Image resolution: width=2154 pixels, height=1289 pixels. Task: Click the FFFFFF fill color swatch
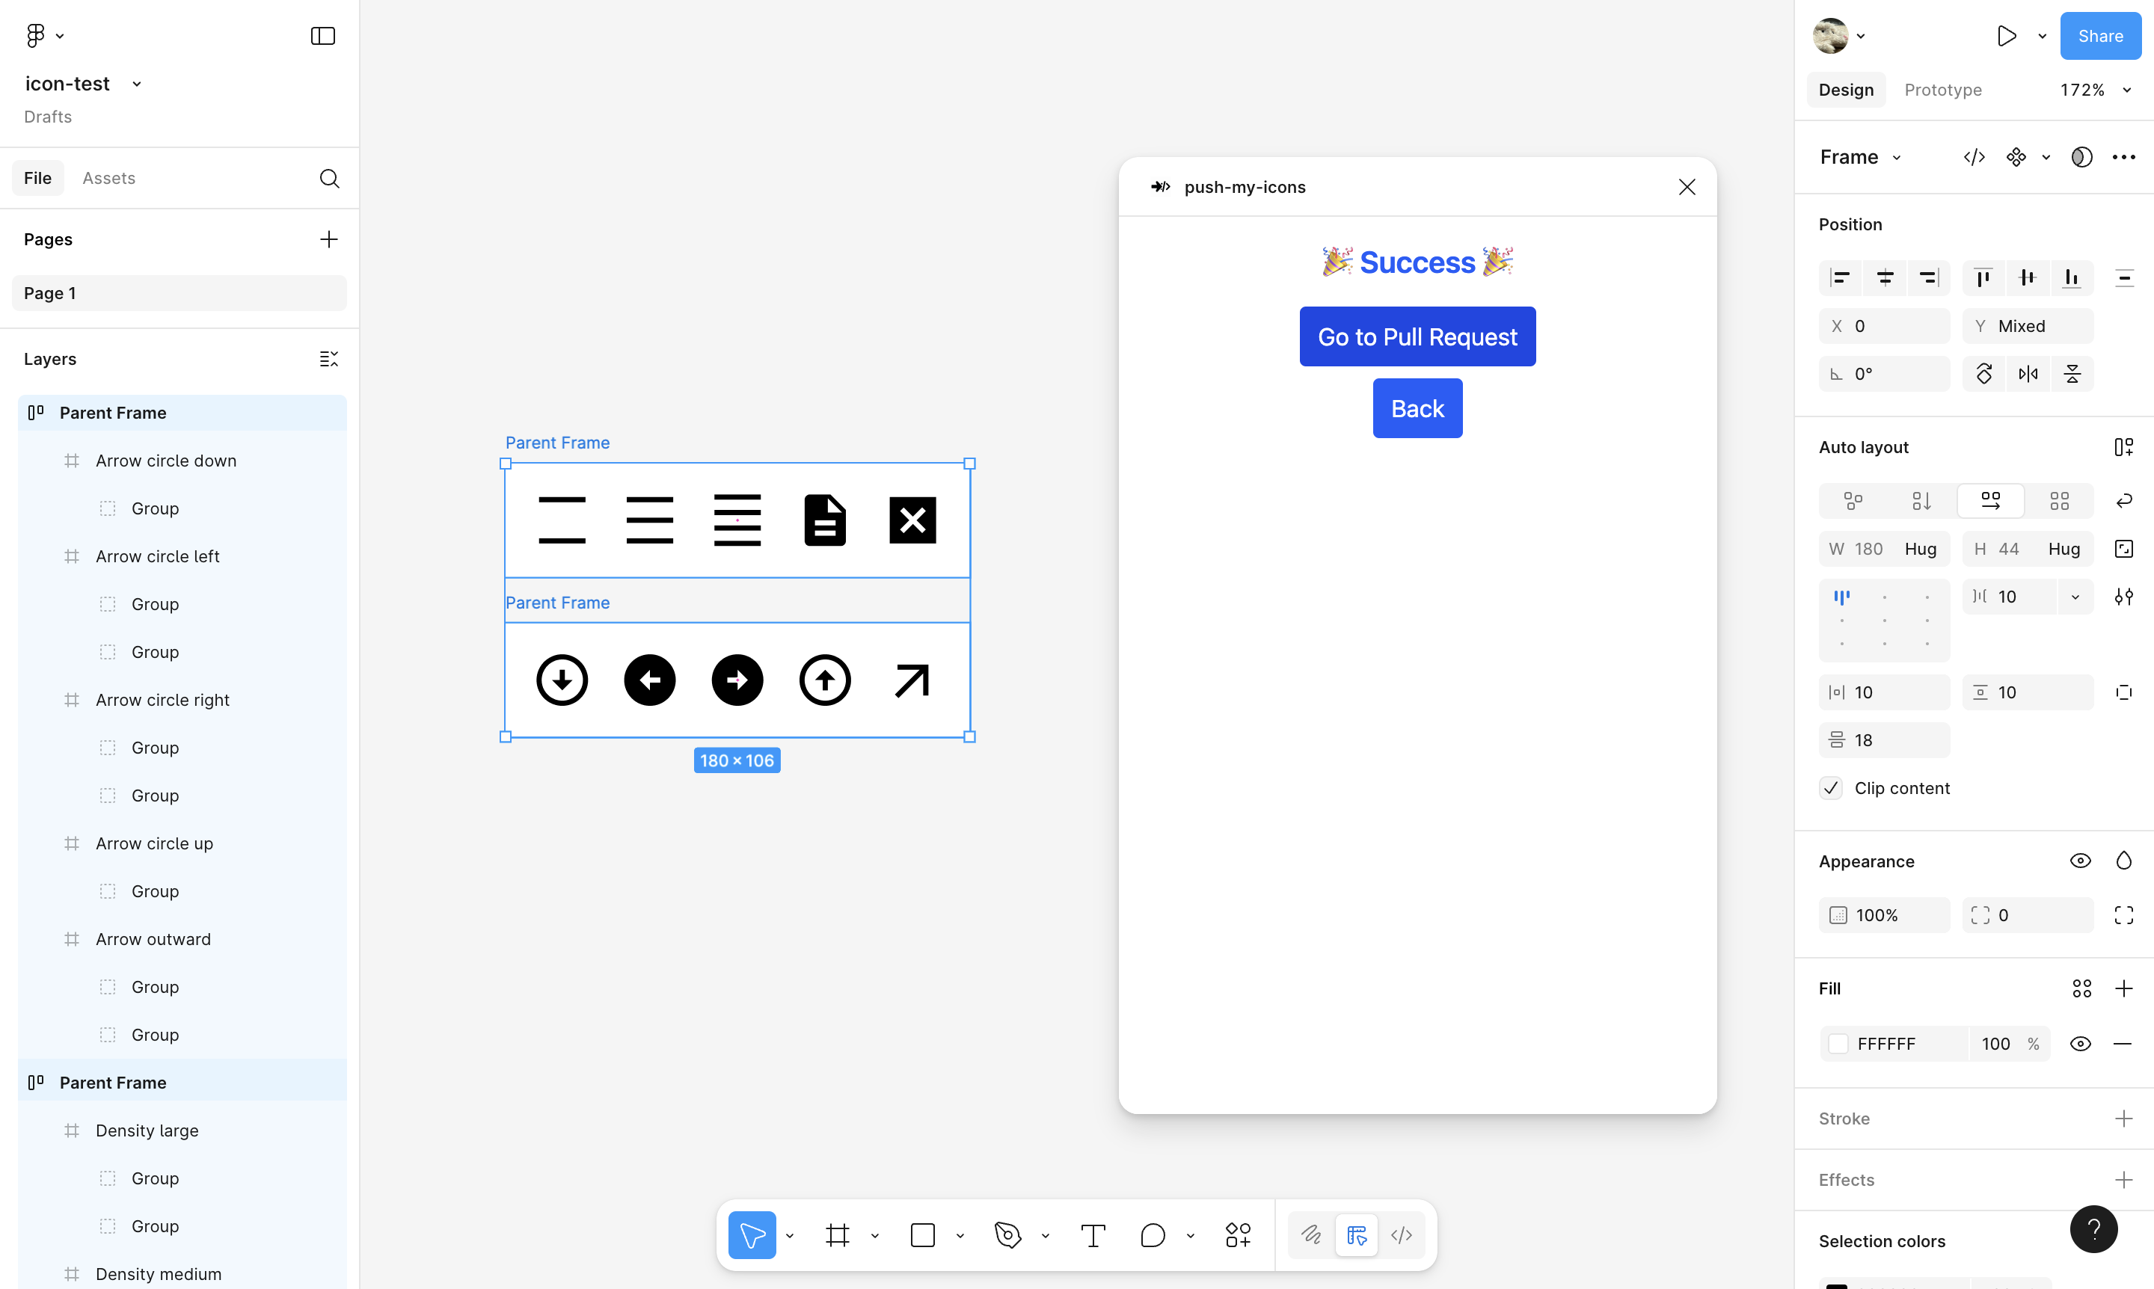click(x=1838, y=1044)
